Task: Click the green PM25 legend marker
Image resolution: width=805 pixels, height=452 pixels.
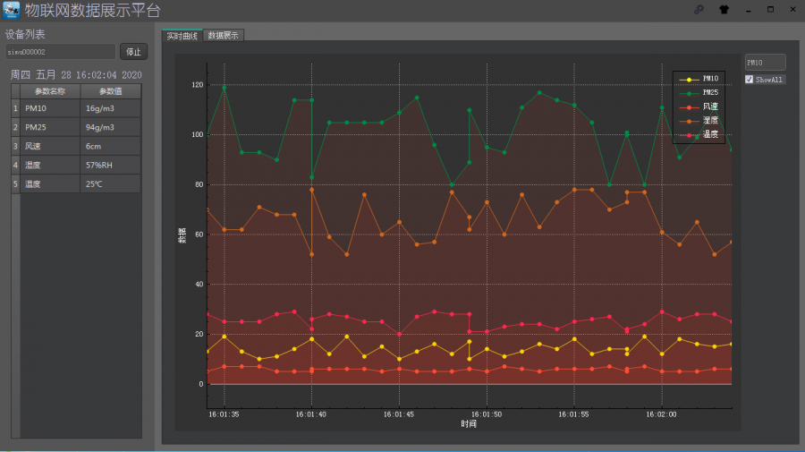Action: [687, 92]
